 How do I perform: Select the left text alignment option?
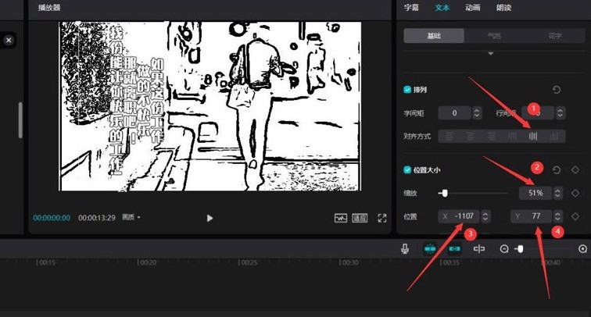[x=449, y=136]
